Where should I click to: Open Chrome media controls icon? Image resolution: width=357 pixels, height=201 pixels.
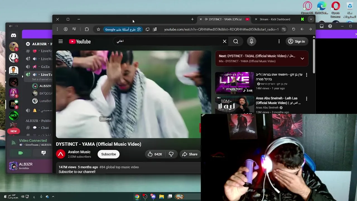click(x=74, y=29)
